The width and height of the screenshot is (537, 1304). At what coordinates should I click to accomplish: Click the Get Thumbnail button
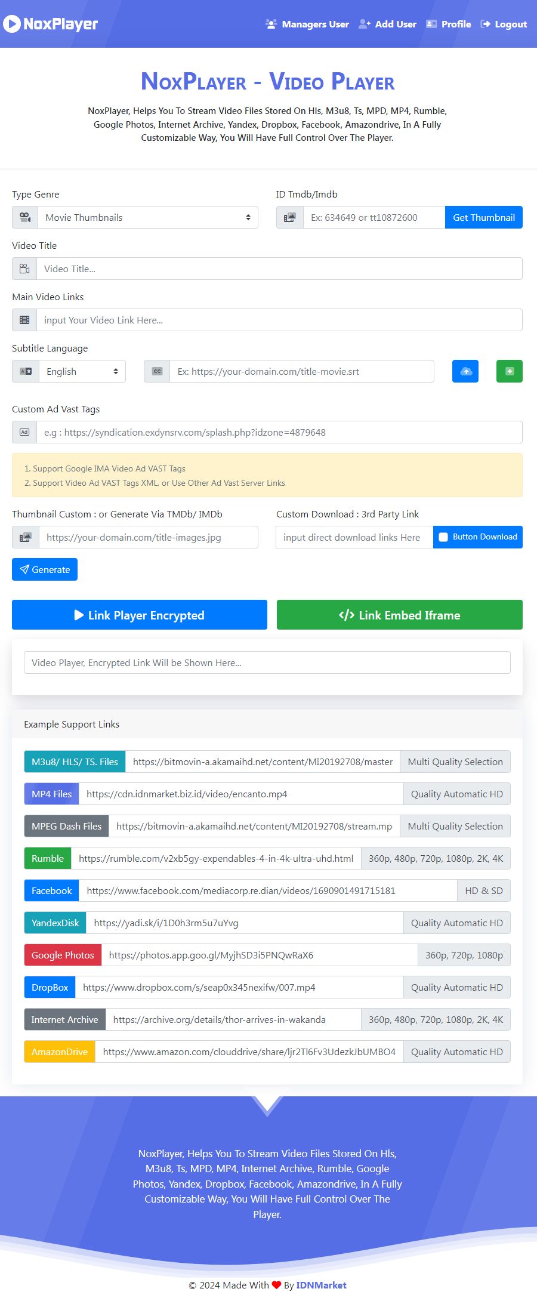pos(484,217)
